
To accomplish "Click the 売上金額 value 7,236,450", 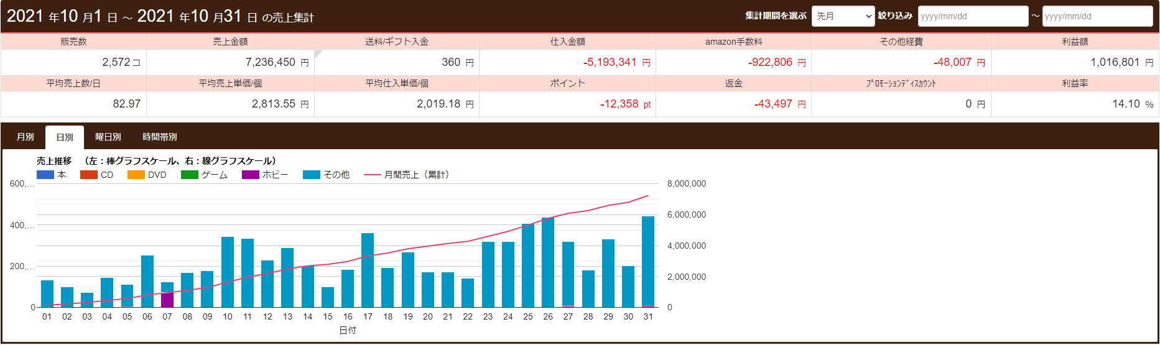I will [270, 62].
